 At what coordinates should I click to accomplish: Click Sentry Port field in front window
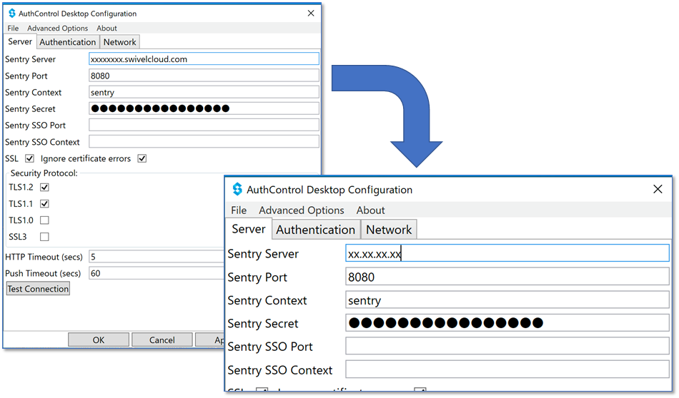tap(507, 277)
